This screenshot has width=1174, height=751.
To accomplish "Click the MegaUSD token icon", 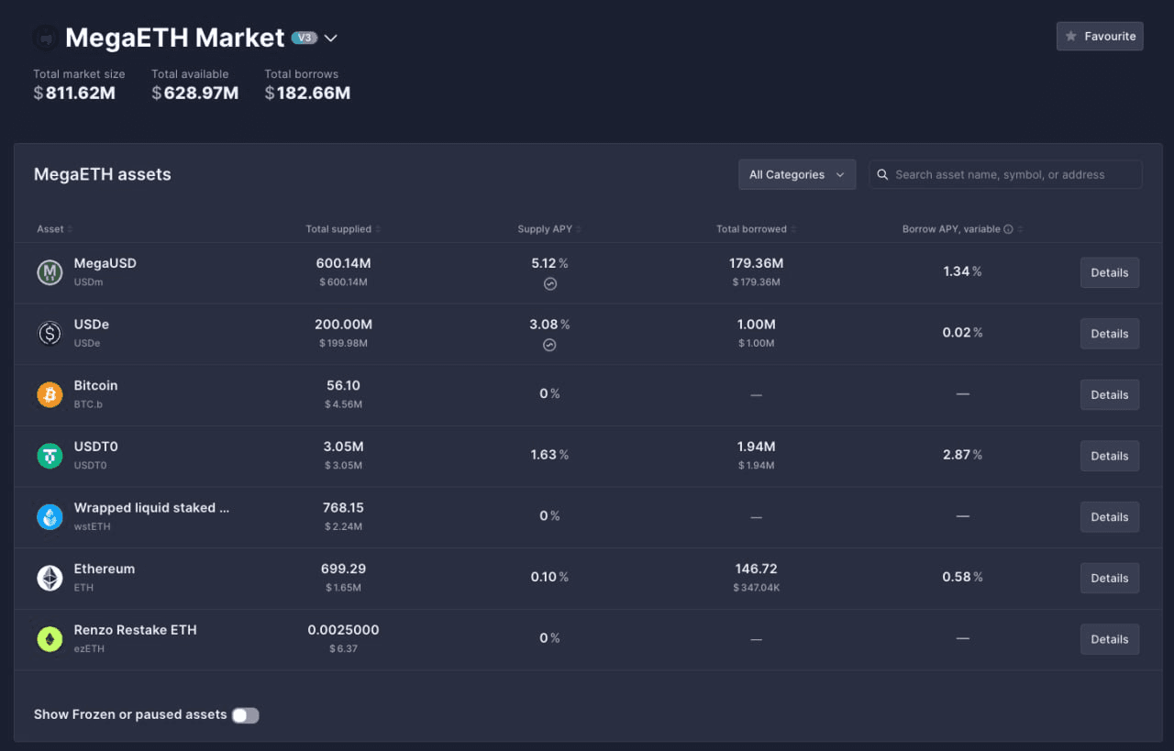I will 50,272.
